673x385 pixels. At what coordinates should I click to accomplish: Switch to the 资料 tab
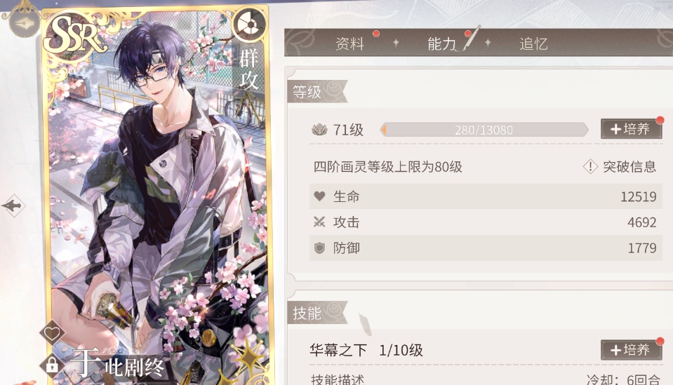[x=349, y=43]
